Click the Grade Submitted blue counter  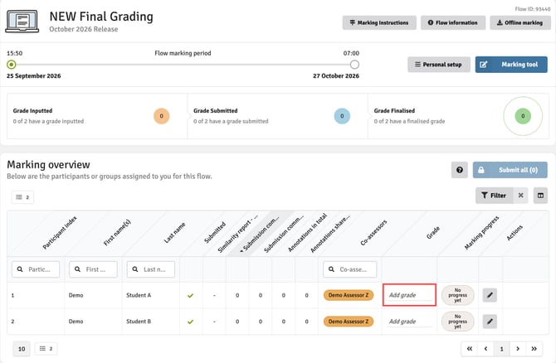point(342,116)
